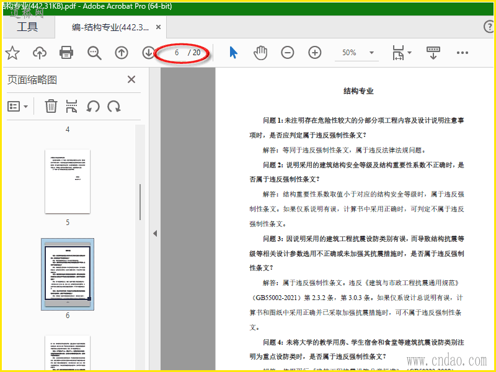Close the page thumbnails panel
The image size is (496, 372).
(x=131, y=79)
